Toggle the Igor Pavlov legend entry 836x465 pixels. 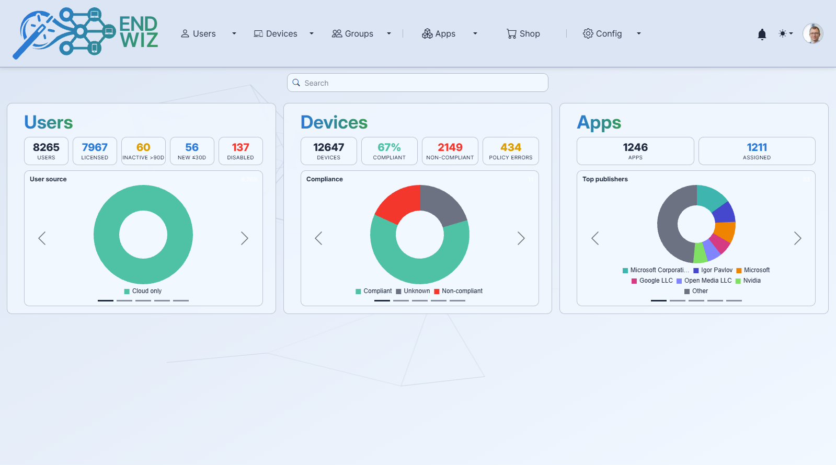tap(713, 270)
